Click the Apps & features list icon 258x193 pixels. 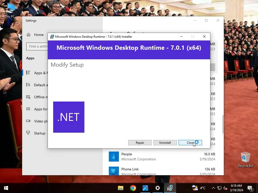(28, 73)
